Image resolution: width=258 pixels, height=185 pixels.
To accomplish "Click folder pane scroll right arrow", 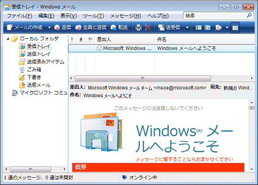I will 64,169.
